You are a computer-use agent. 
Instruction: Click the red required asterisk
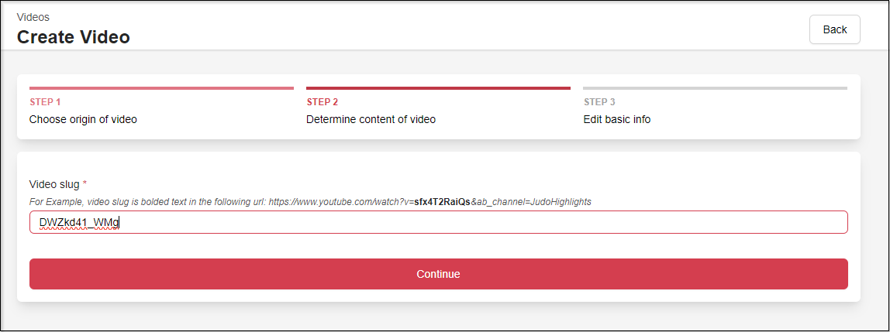85,183
